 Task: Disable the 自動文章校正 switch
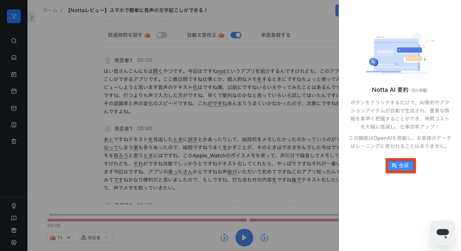tap(236, 35)
